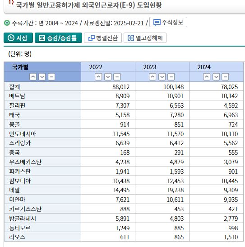The image size is (245, 247).
Task: Click 필리핀 2024 value 4,592
Action: pyautogui.click(x=231, y=105)
